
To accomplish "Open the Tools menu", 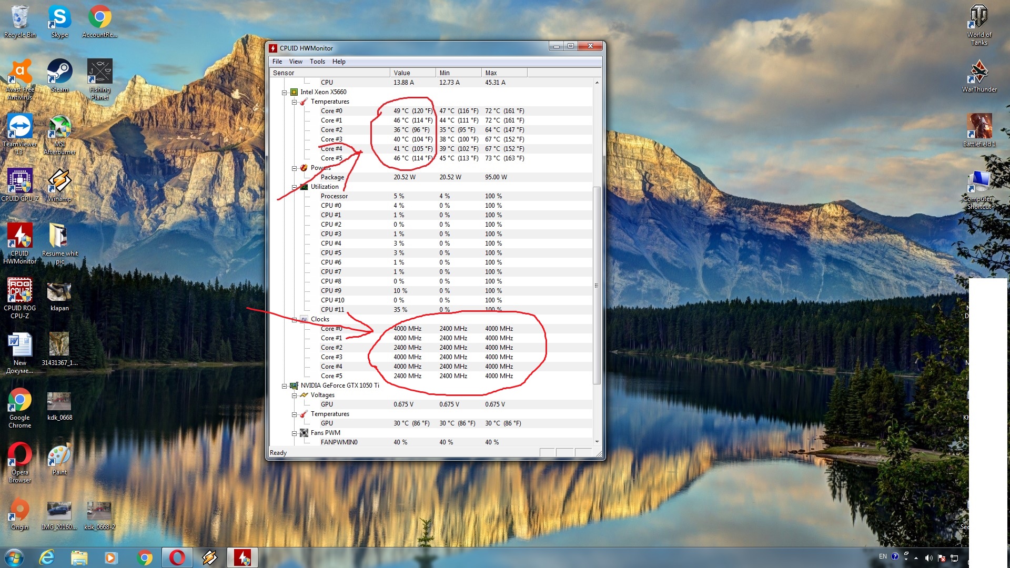I will coord(317,62).
